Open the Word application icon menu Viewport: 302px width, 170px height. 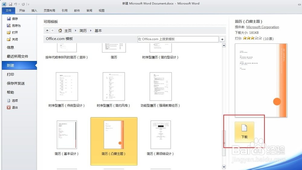point(4,4)
